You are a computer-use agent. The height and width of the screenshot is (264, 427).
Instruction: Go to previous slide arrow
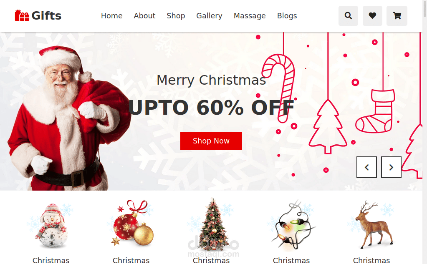(366, 167)
